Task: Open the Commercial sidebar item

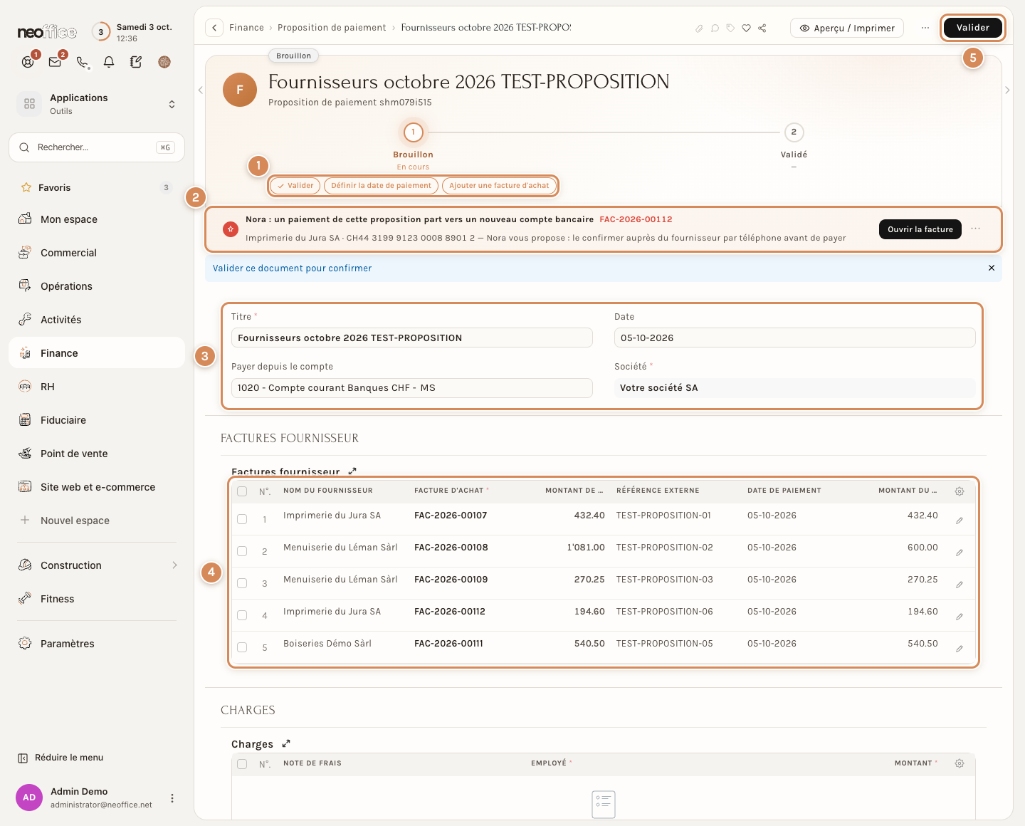Action: pos(97,253)
